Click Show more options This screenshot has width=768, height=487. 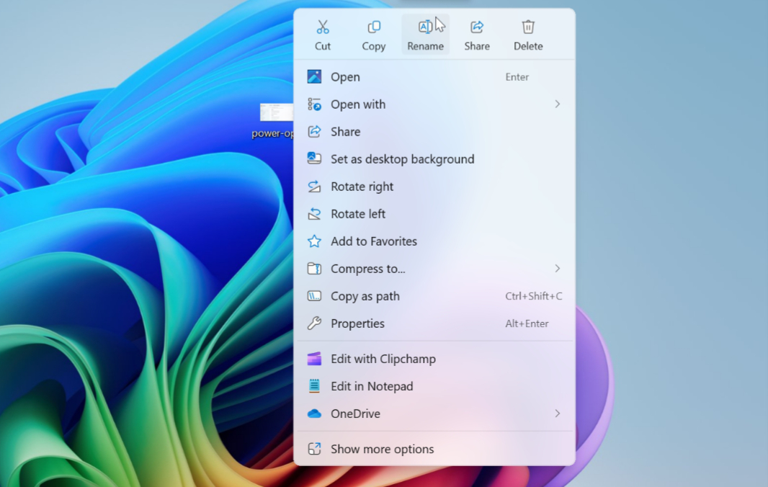coord(382,449)
